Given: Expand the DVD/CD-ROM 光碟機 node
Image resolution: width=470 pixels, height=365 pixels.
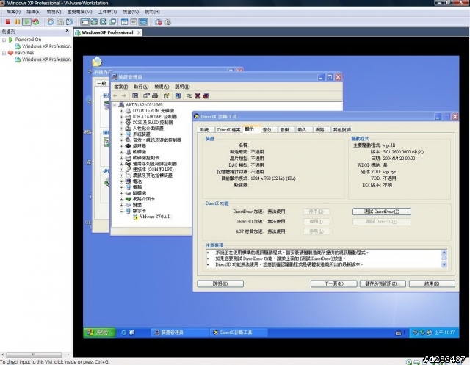Looking at the screenshot, I should pyautogui.click(x=121, y=111).
